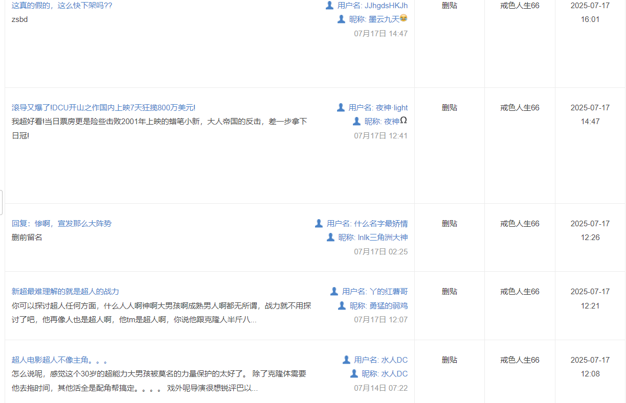Click the user icon beside 用户名: 水人DC
The height and width of the screenshot is (403, 626).
coord(346,360)
